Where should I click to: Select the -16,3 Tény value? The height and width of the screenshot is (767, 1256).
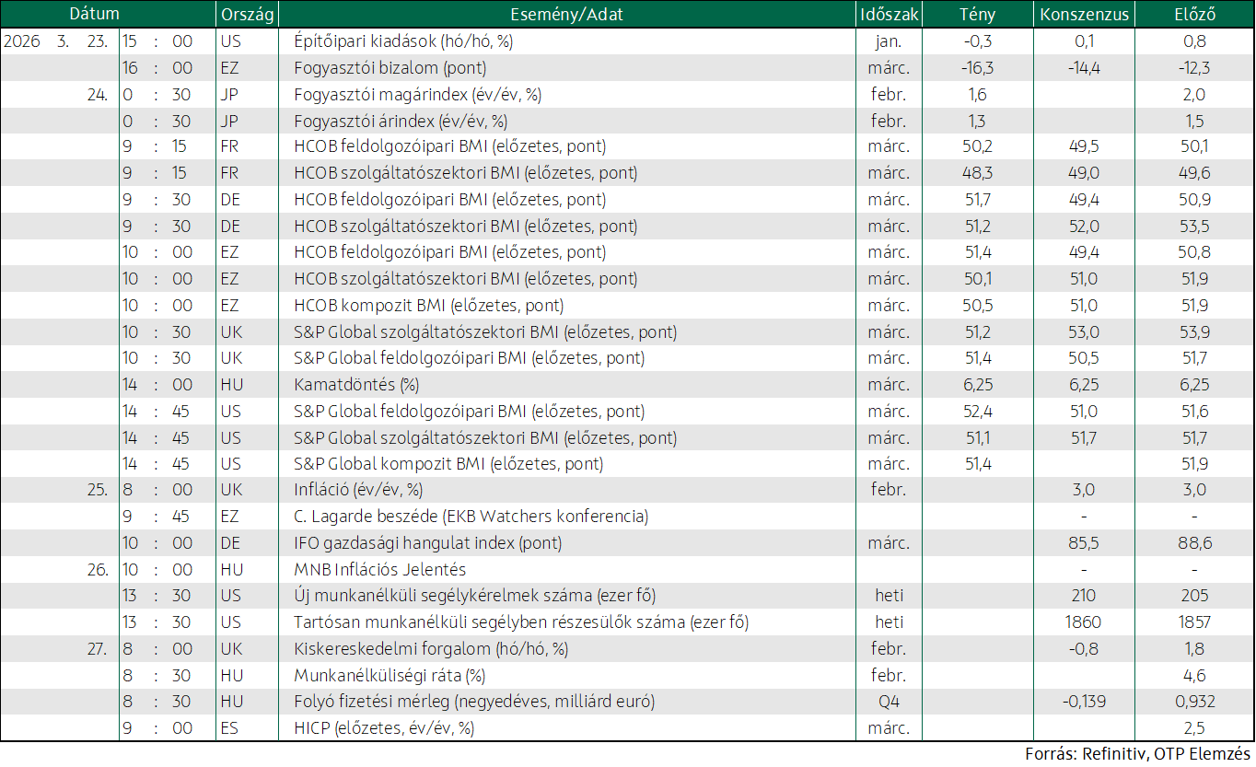[977, 68]
